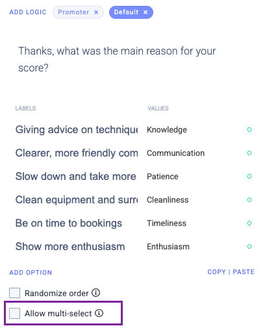Enable the Allow multi-select checkbox
This screenshot has height=328, width=265.
point(14,313)
